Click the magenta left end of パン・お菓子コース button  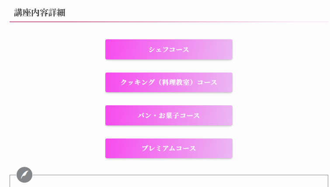(113, 115)
